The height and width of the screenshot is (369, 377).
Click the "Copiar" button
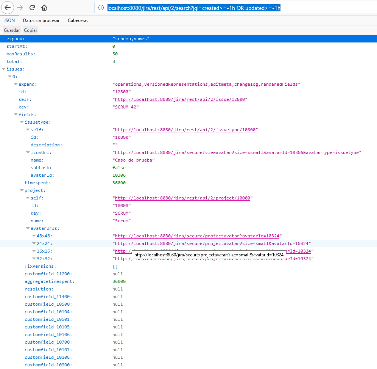[x=30, y=30]
